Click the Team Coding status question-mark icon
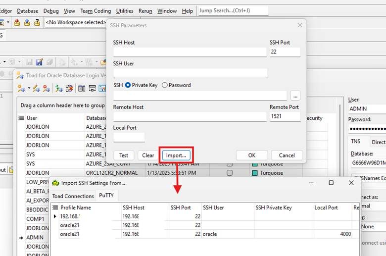 pyautogui.click(x=37, y=22)
